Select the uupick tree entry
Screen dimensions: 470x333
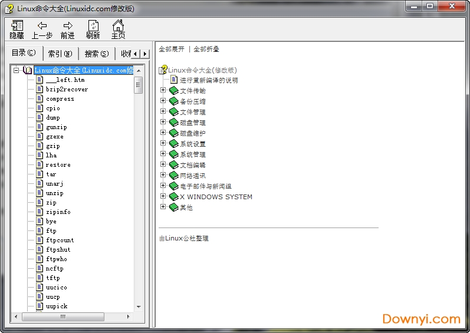coord(57,306)
